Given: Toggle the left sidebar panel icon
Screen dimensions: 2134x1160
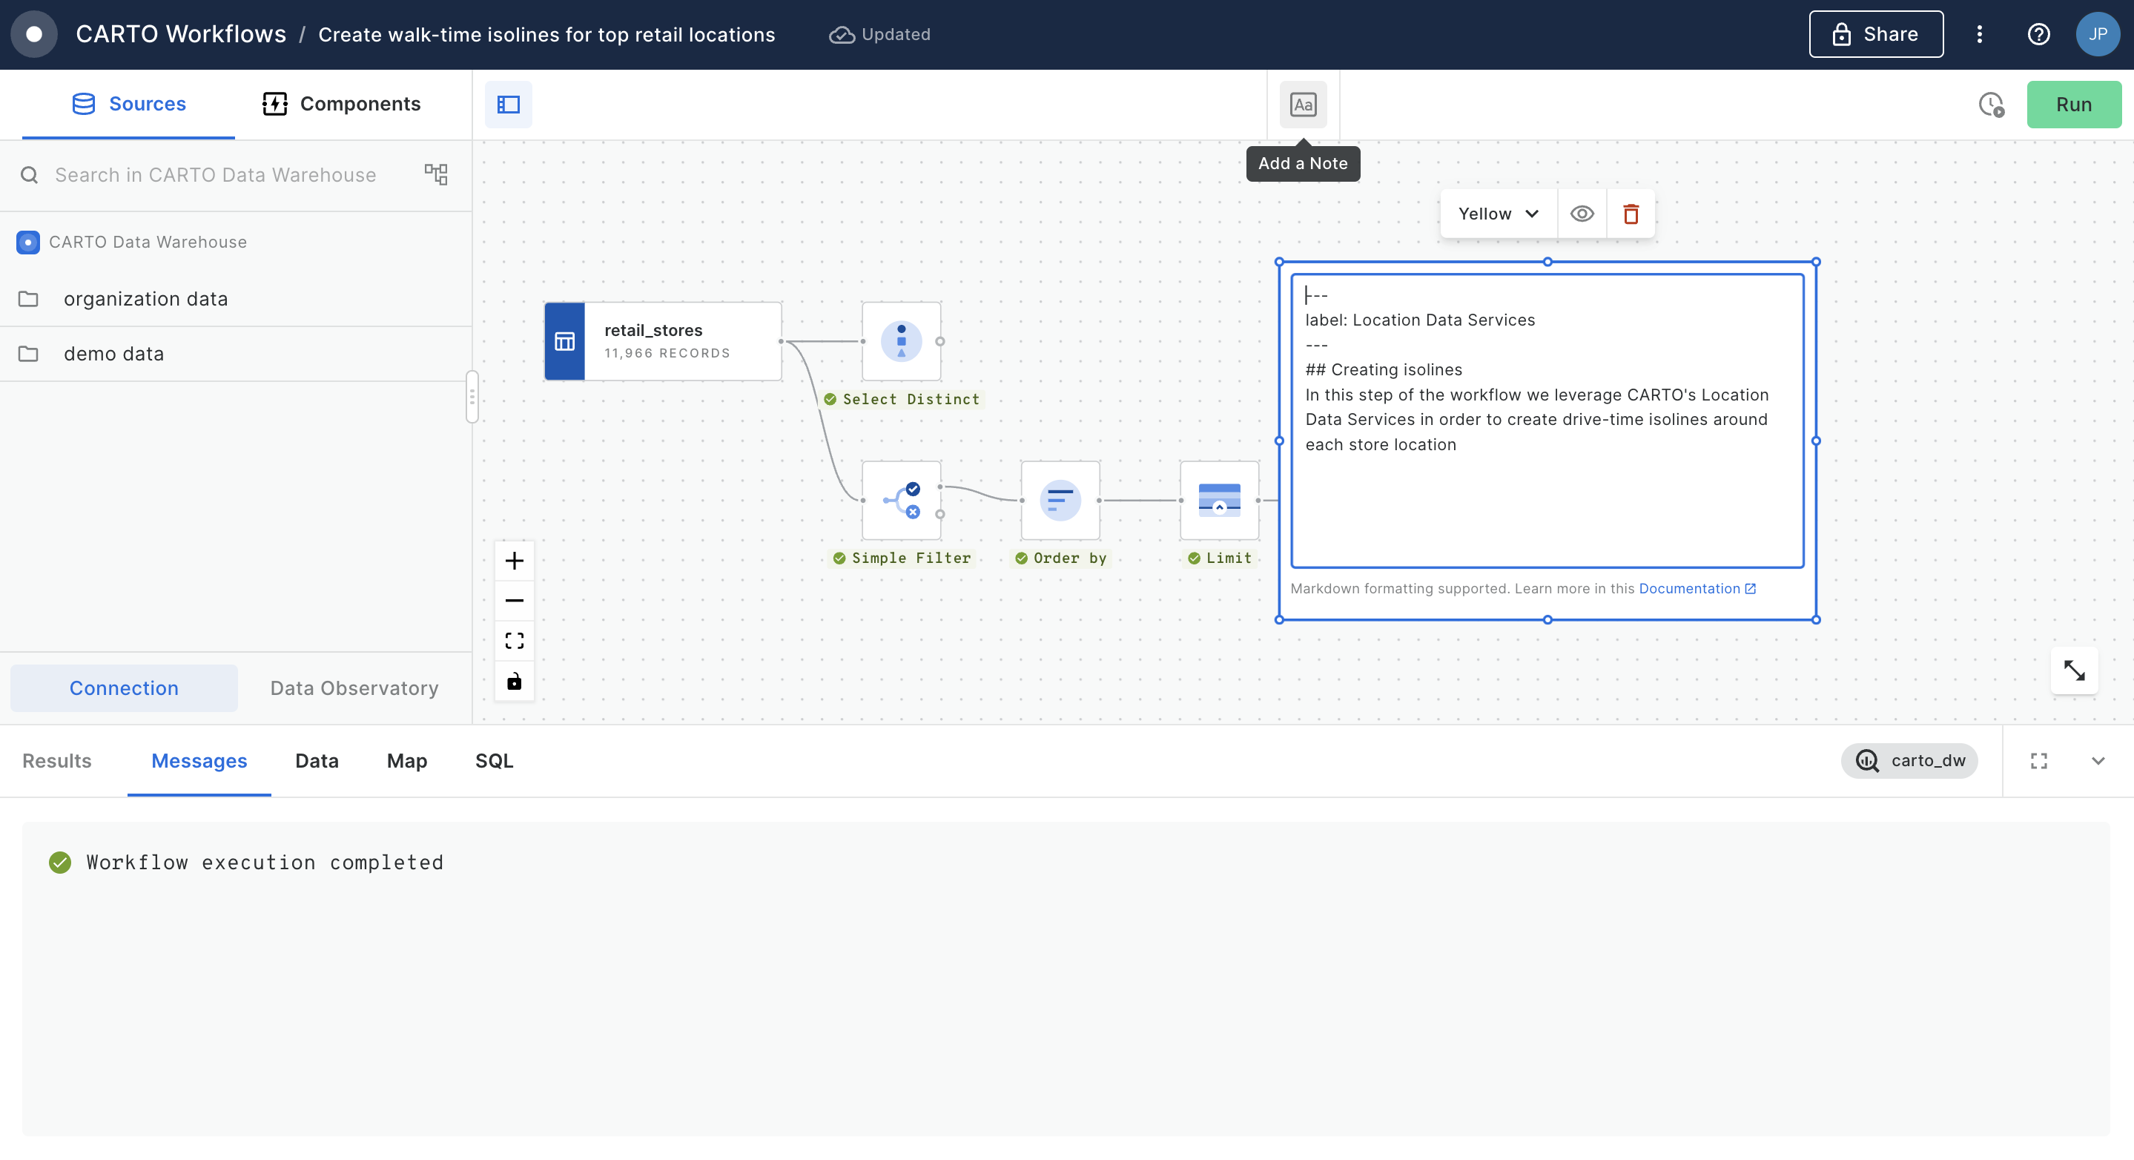Looking at the screenshot, I should 508,105.
